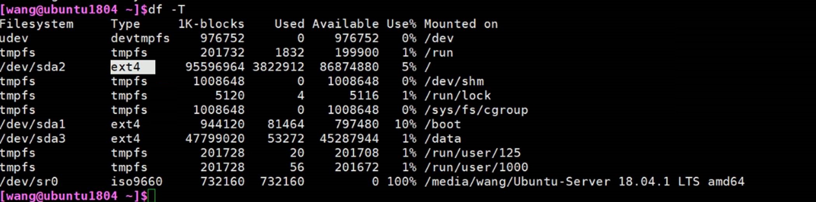The width and height of the screenshot is (816, 202).
Task: Click the 'iso9660' type entry
Action: pos(136,181)
